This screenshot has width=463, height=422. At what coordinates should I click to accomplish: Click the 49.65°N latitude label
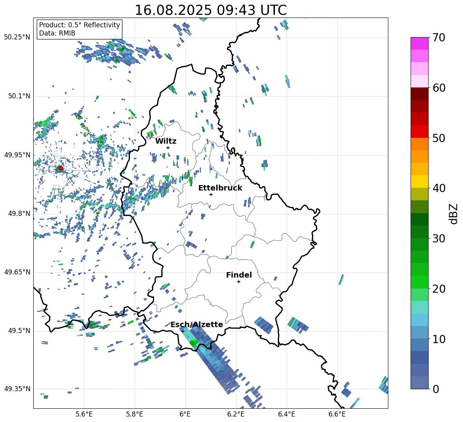(17, 272)
